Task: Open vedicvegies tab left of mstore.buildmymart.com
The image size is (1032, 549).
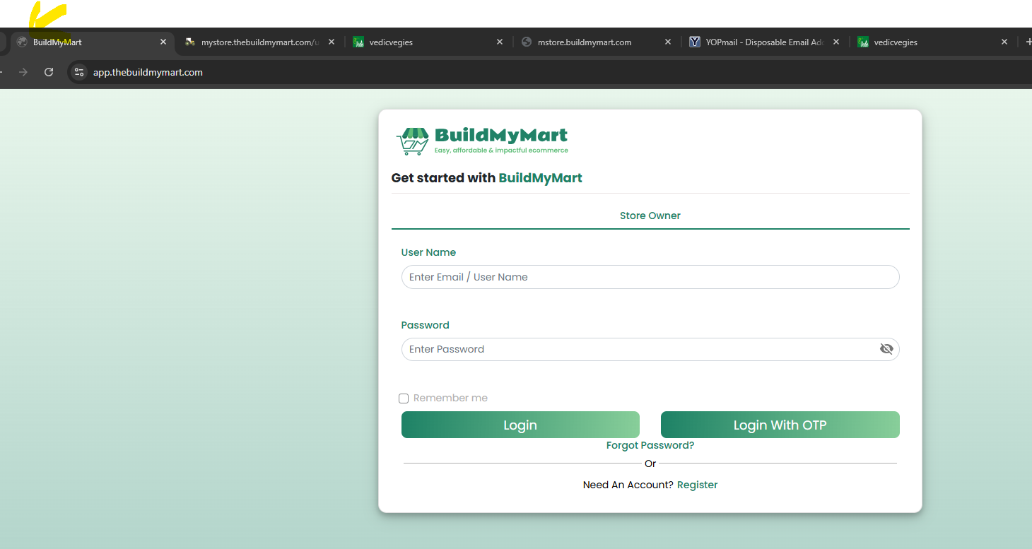Action: [428, 42]
